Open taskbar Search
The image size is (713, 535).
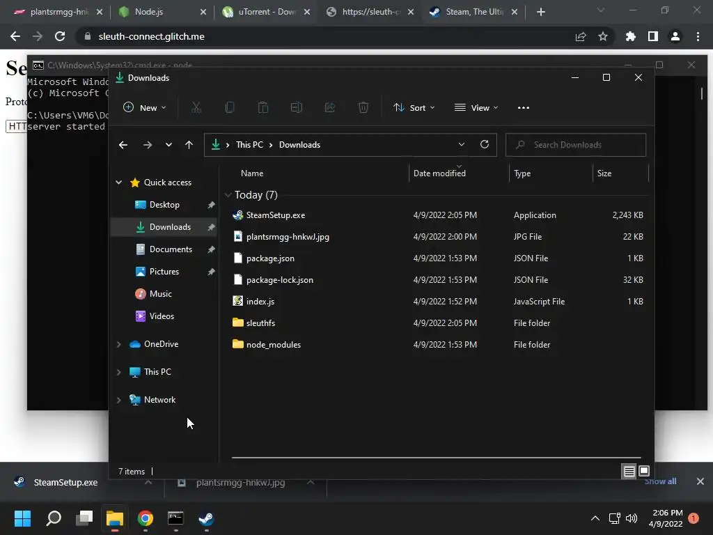[x=54, y=518]
